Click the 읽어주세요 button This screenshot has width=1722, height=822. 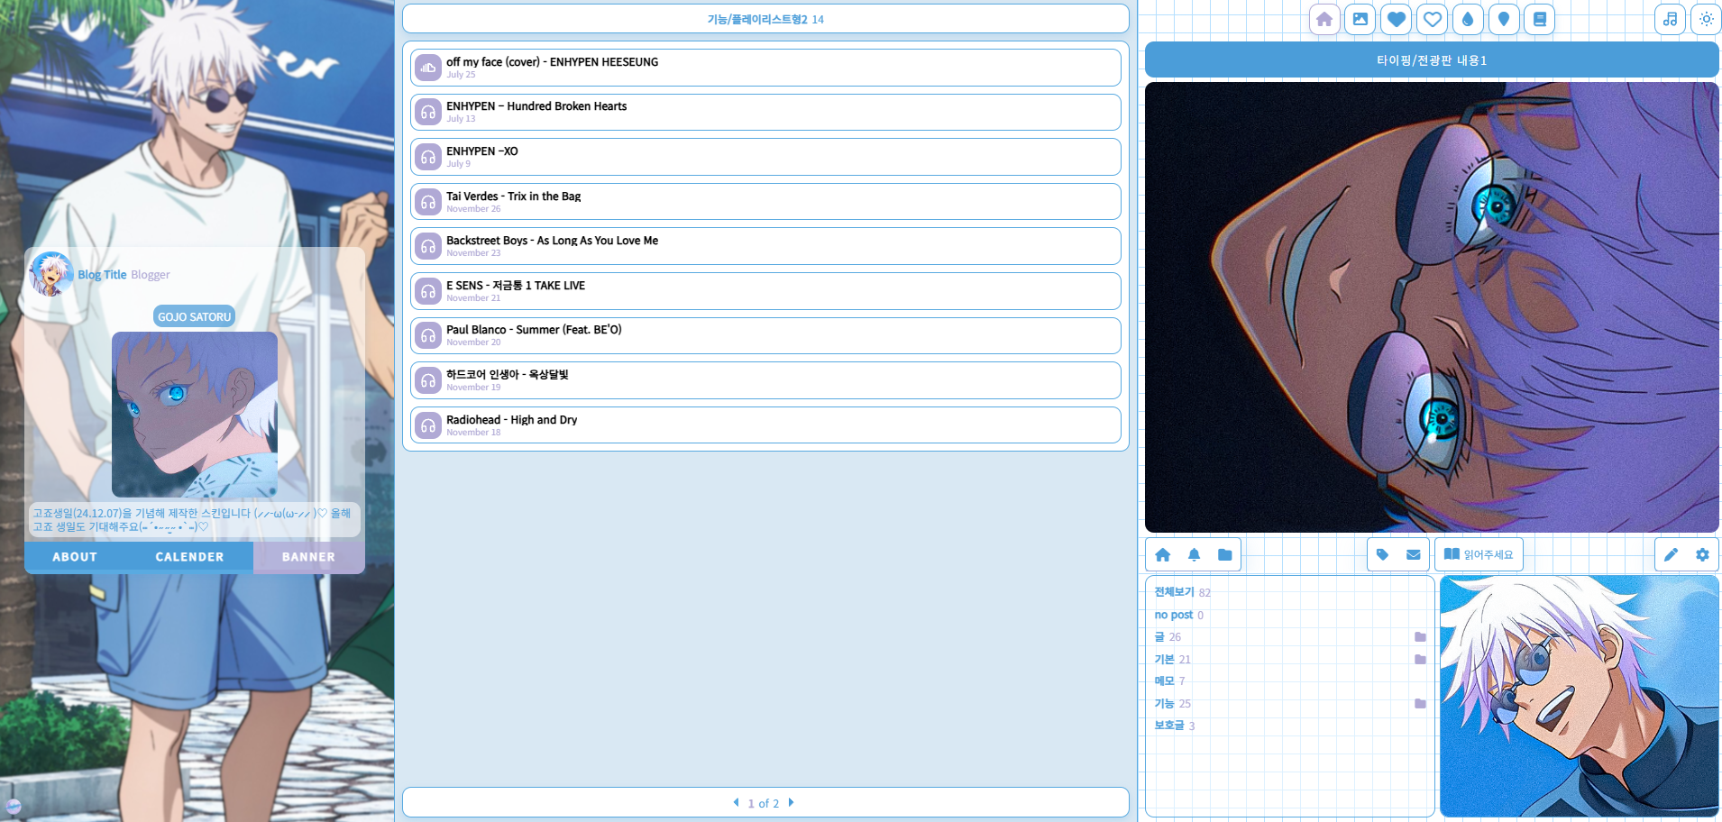click(x=1479, y=555)
